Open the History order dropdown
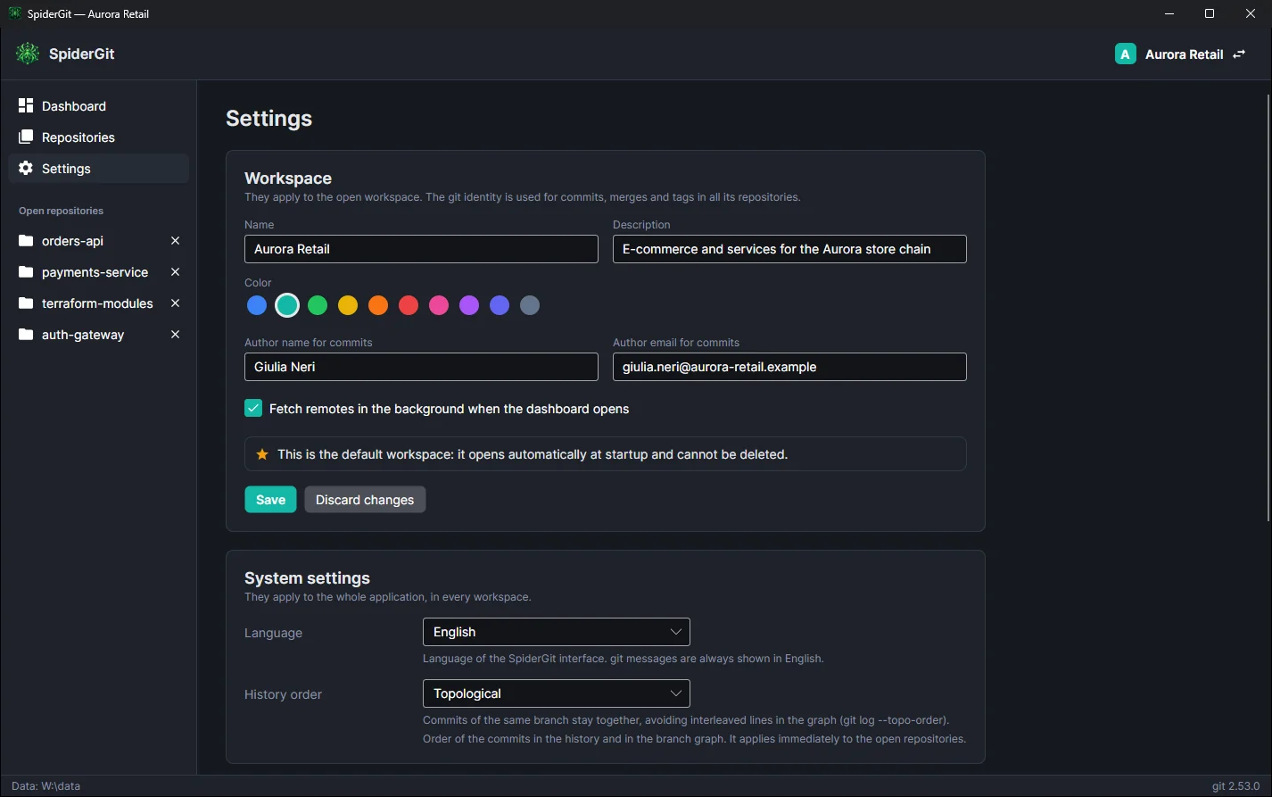This screenshot has height=797, width=1272. tap(557, 693)
